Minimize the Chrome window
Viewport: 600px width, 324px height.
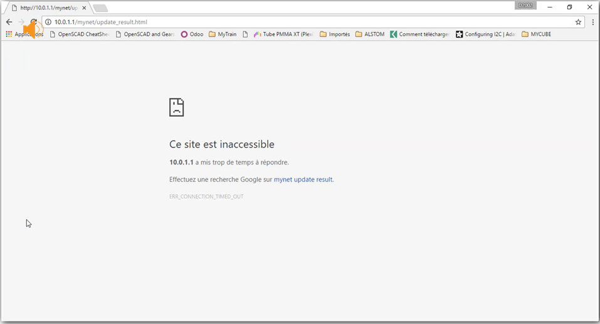[550, 7]
